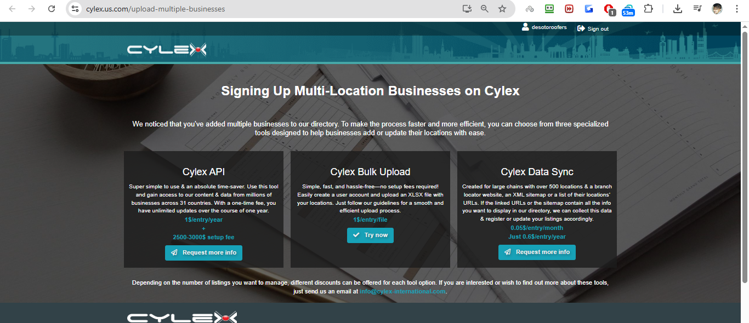
Task: Click the Signing Up Multi-Location Businesses title
Action: pyautogui.click(x=370, y=91)
